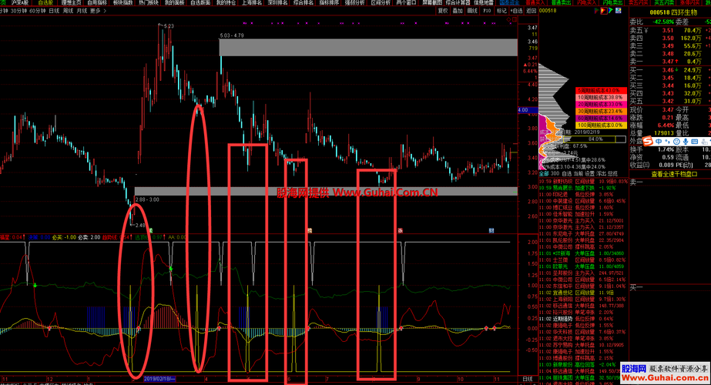Click the red 涨 marker below the chart

point(401,231)
